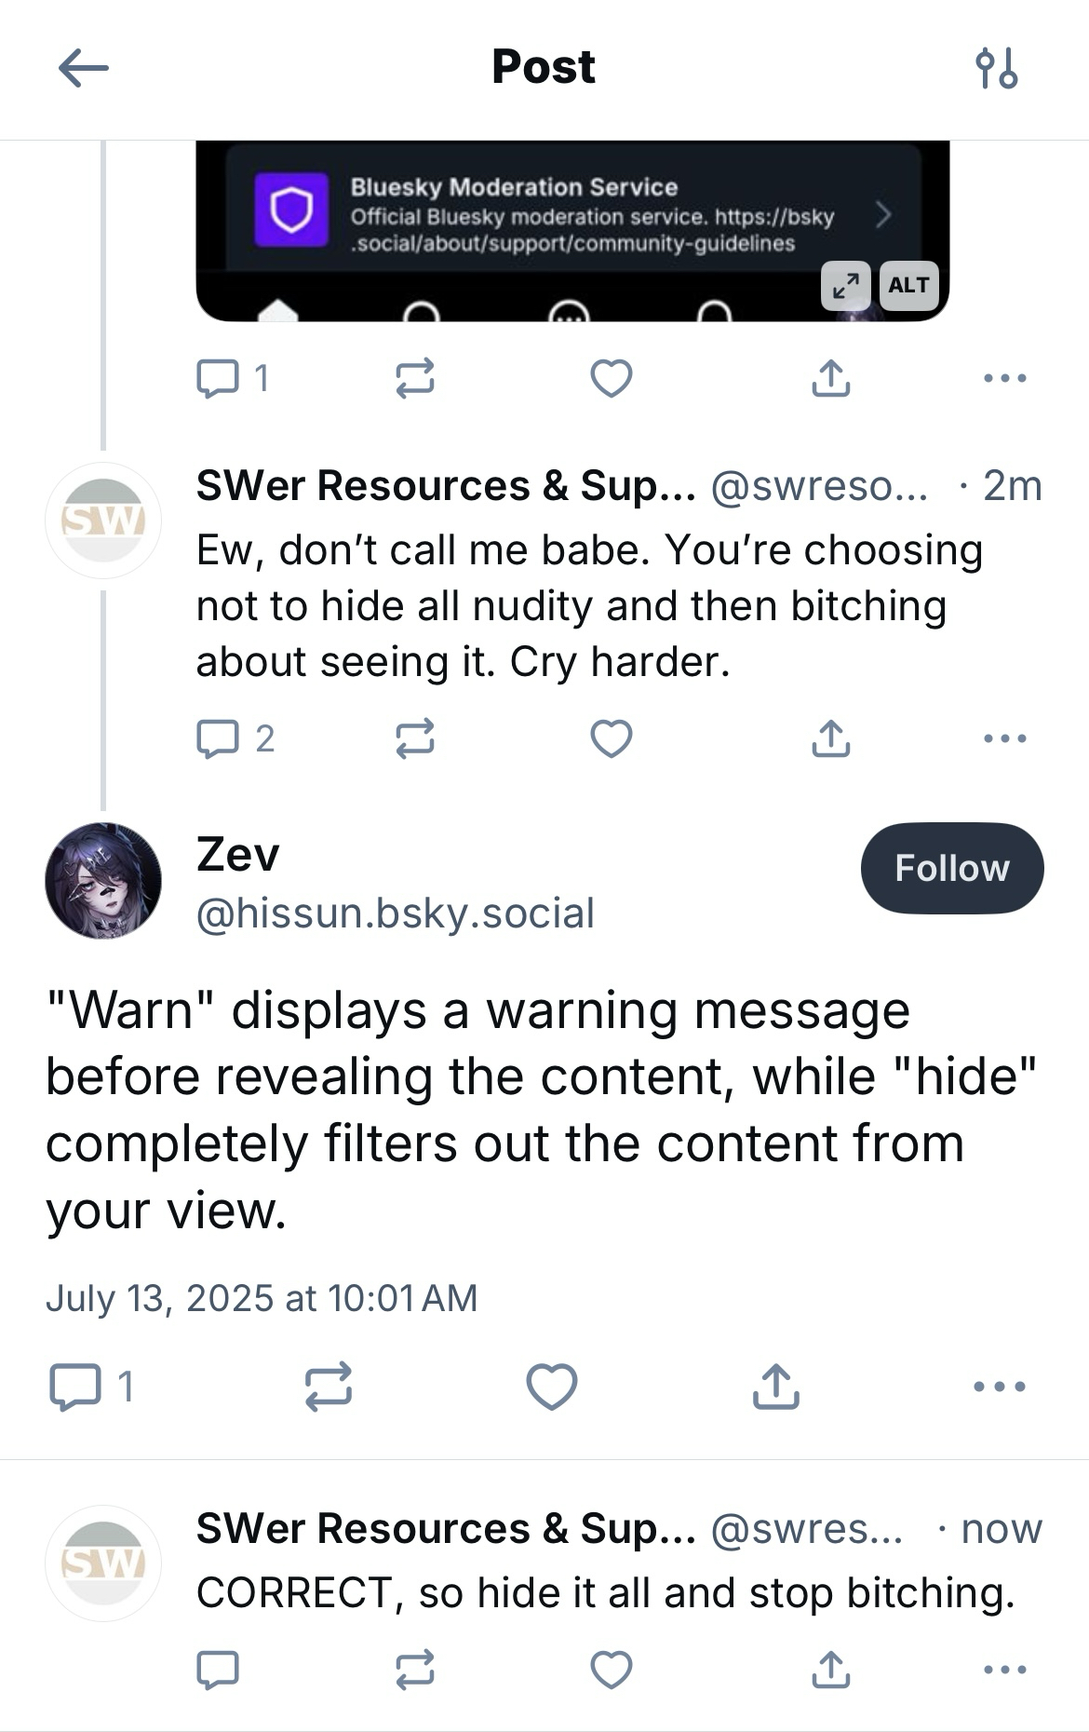The image size is (1089, 1732).
Task: Open more options on the "CORRECT" reply
Action: coord(1005,1670)
